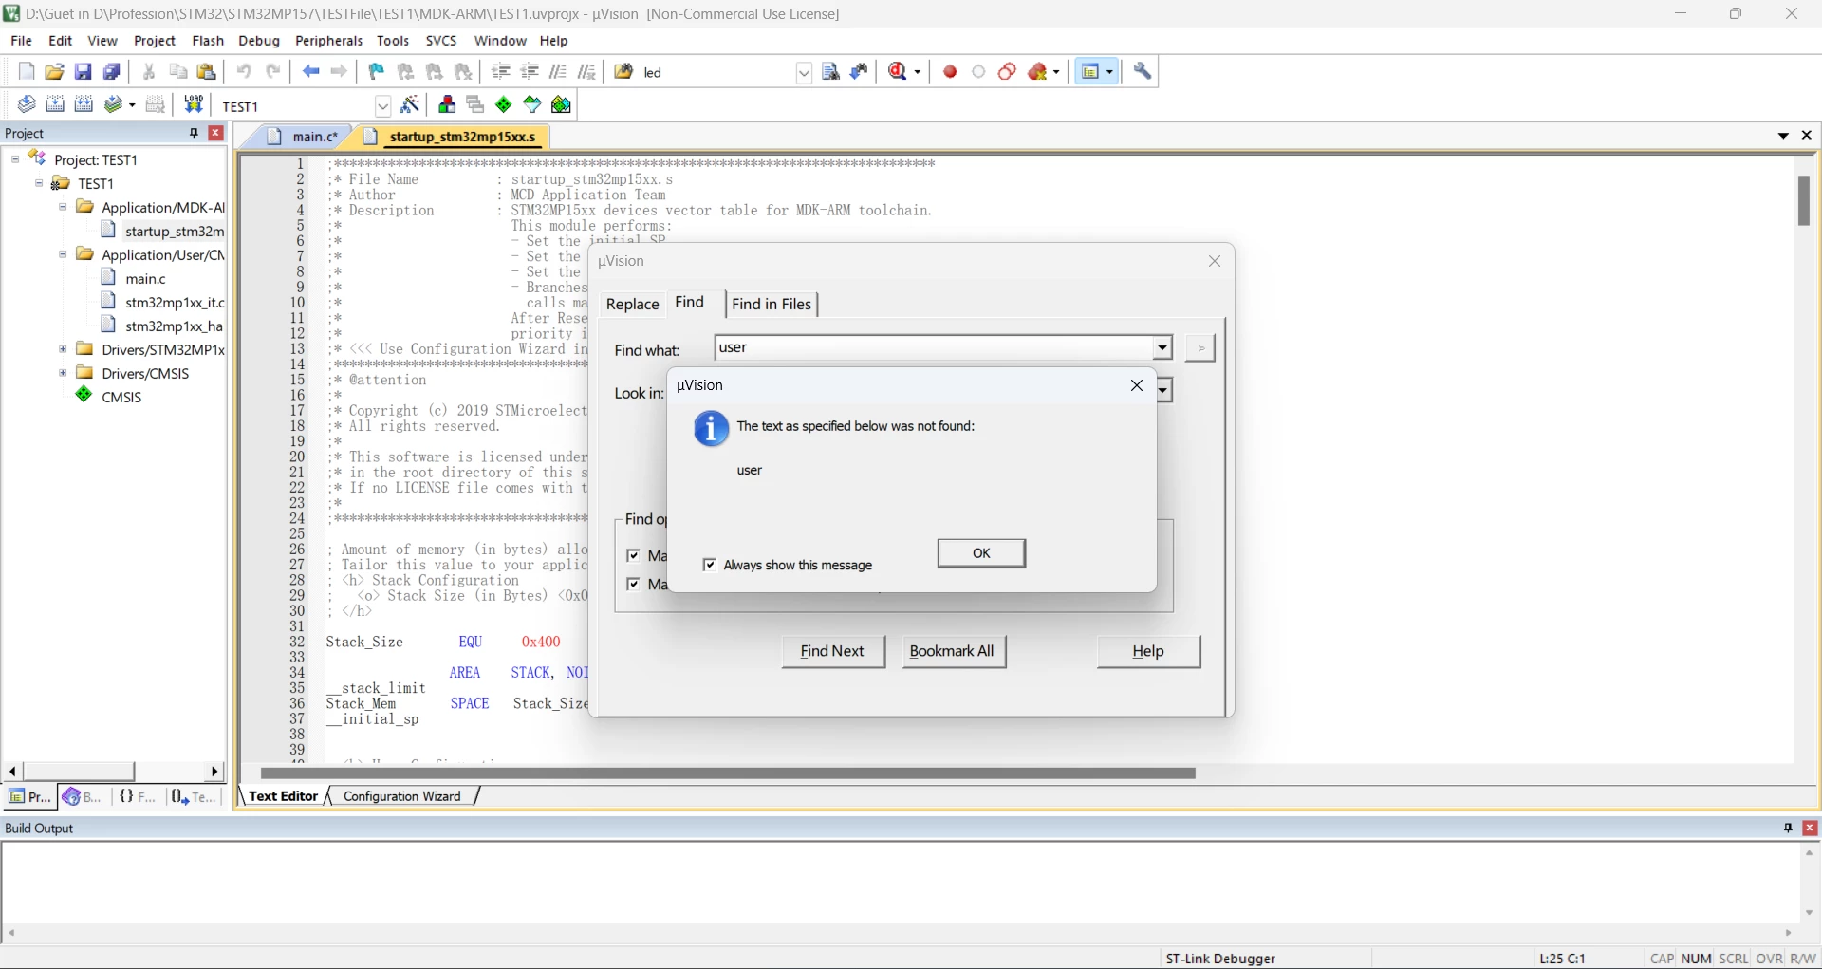Click OK in the not-found message
Viewport: 1822px width, 969px height.
[x=981, y=553]
